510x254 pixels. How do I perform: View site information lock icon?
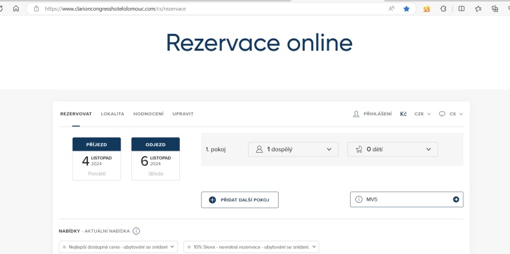36,9
